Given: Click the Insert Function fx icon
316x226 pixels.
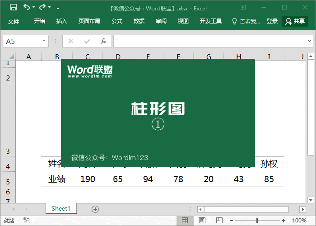Looking at the screenshot, I should (x=103, y=41).
